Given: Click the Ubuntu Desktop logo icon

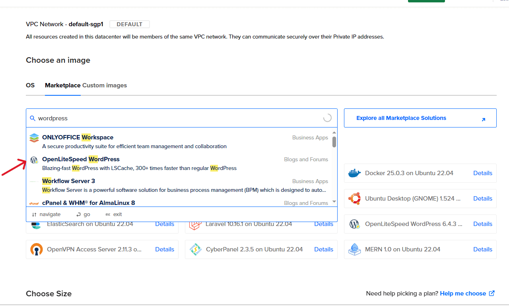Looking at the screenshot, I should (x=354, y=199).
